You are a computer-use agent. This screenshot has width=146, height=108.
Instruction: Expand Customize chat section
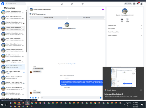125,25
